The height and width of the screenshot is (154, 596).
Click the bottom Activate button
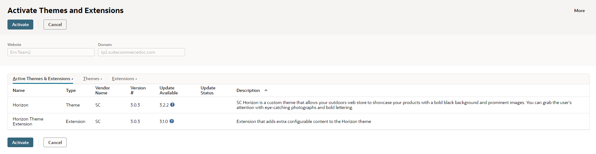pos(20,143)
